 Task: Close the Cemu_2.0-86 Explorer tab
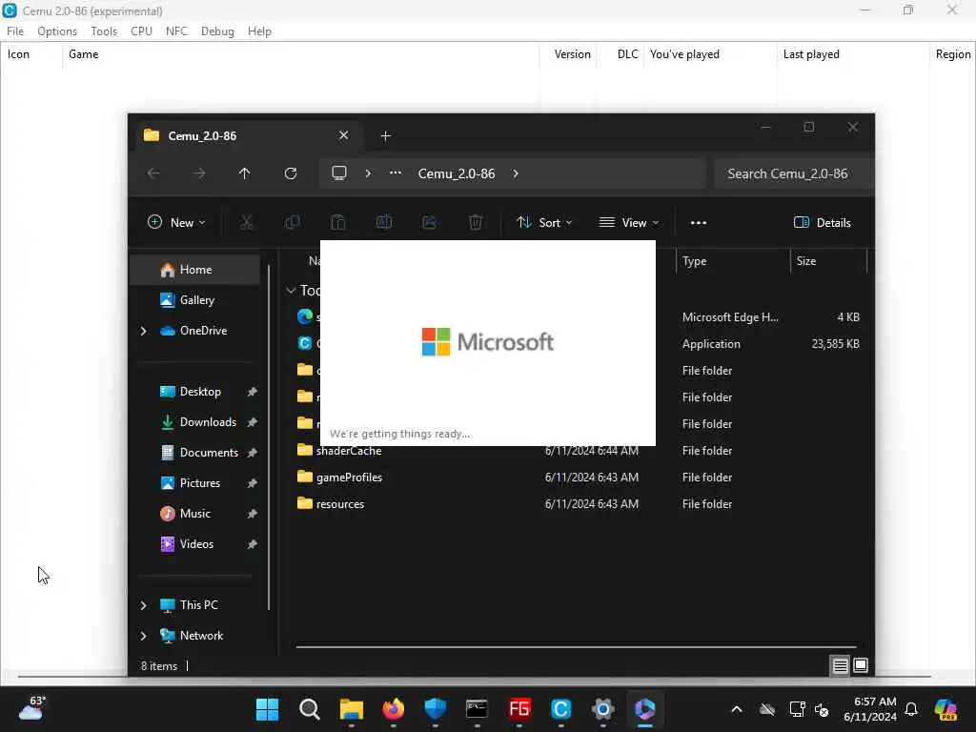343,135
